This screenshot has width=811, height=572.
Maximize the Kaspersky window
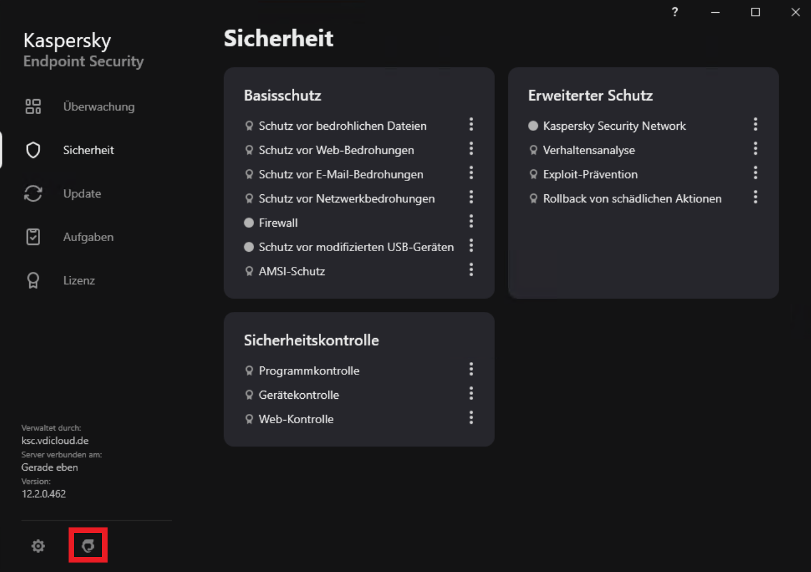click(755, 12)
